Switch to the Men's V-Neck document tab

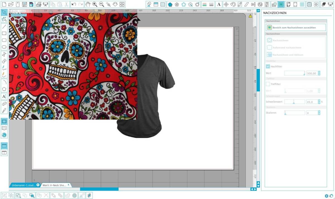click(54, 185)
